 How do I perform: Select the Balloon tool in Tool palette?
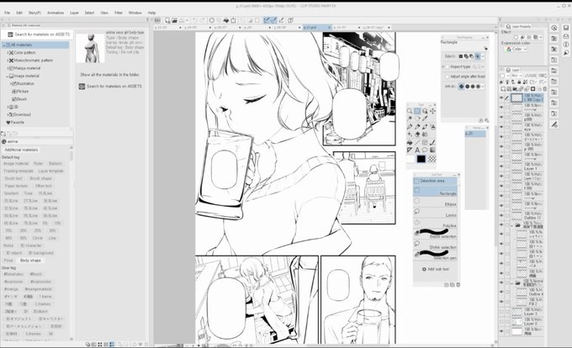click(425, 150)
